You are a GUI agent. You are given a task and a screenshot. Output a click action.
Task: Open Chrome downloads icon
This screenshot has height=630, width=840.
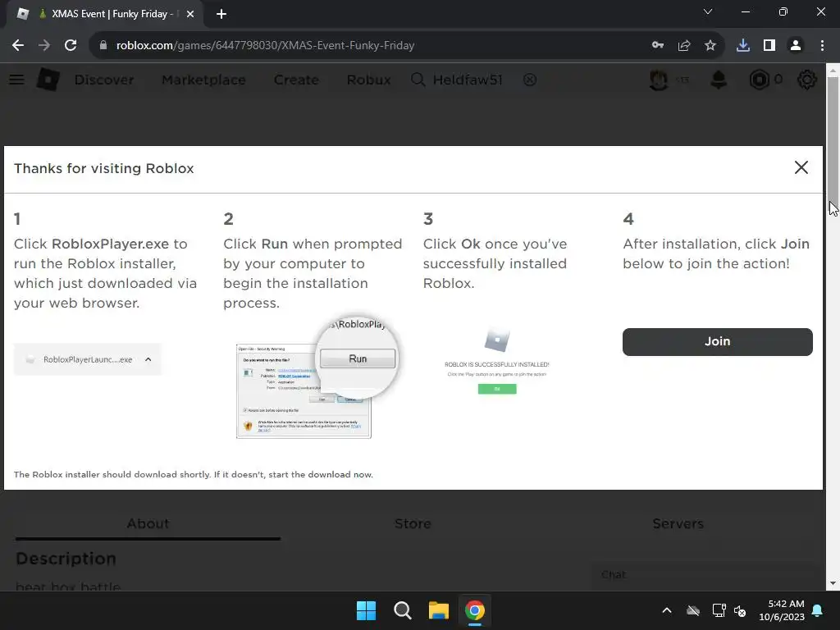coord(743,46)
